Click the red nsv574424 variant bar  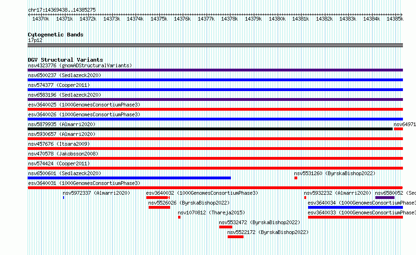(215, 168)
